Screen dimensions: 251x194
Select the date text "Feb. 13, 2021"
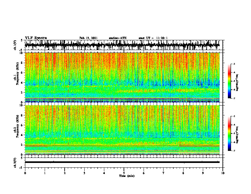(x=88, y=38)
